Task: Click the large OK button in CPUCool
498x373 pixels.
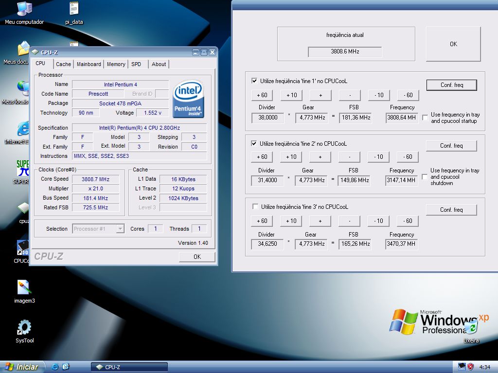Action: pyautogui.click(x=453, y=44)
